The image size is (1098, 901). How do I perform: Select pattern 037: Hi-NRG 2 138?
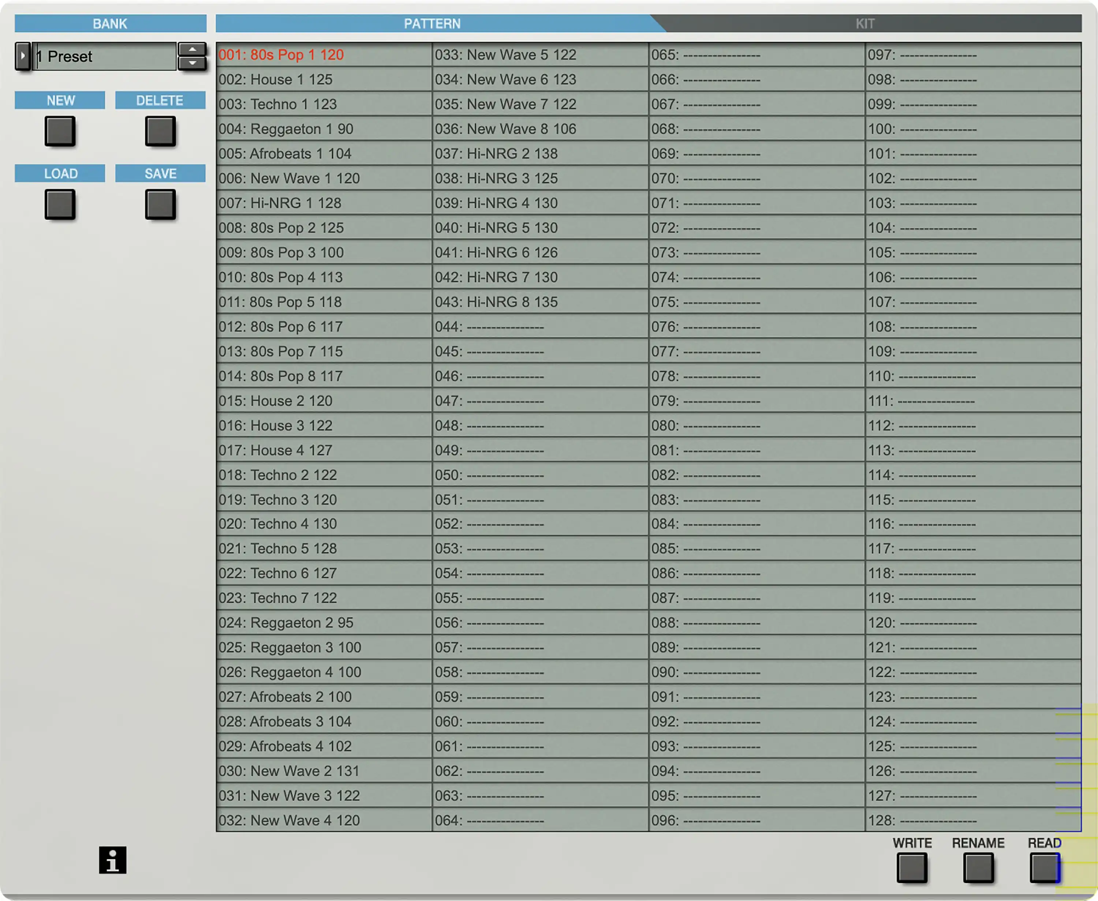(541, 154)
